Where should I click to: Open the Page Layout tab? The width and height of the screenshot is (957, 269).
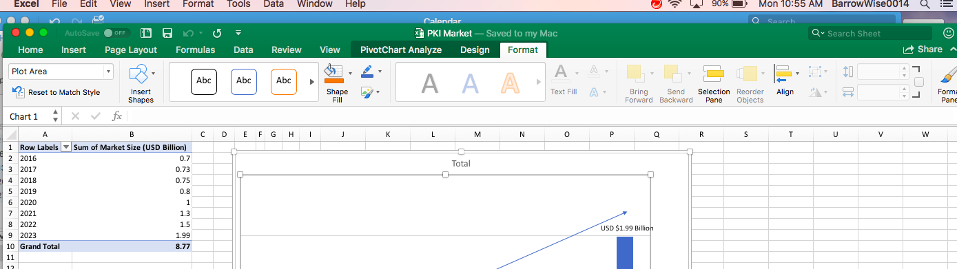[131, 50]
